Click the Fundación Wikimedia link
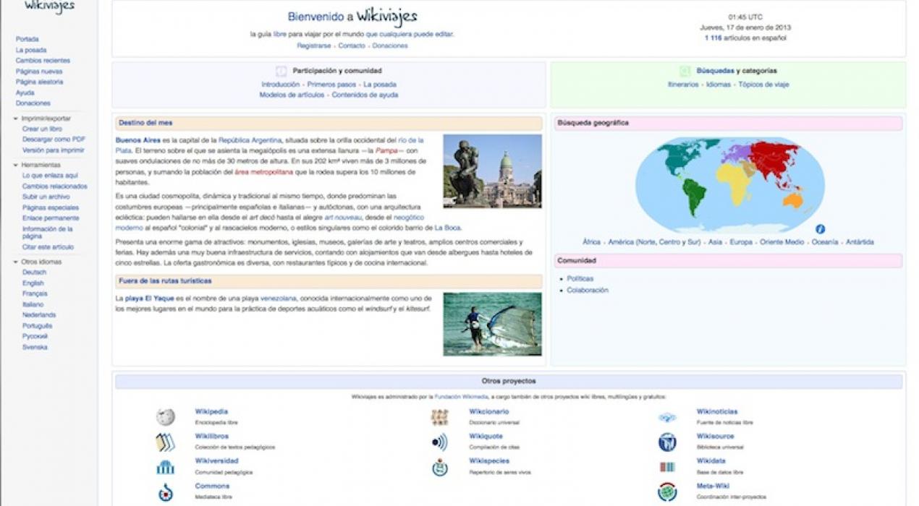 click(461, 397)
